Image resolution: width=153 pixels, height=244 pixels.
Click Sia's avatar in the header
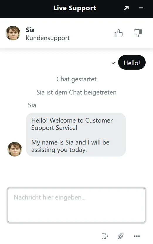[x=13, y=33]
